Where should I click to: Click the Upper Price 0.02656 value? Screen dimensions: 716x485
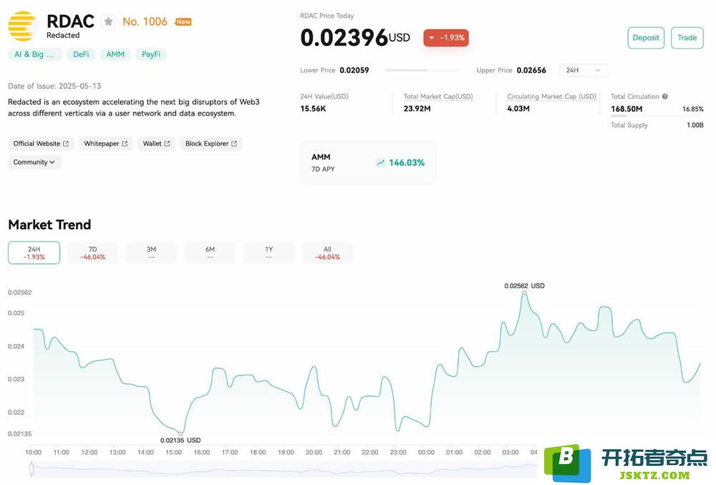pyautogui.click(x=531, y=70)
